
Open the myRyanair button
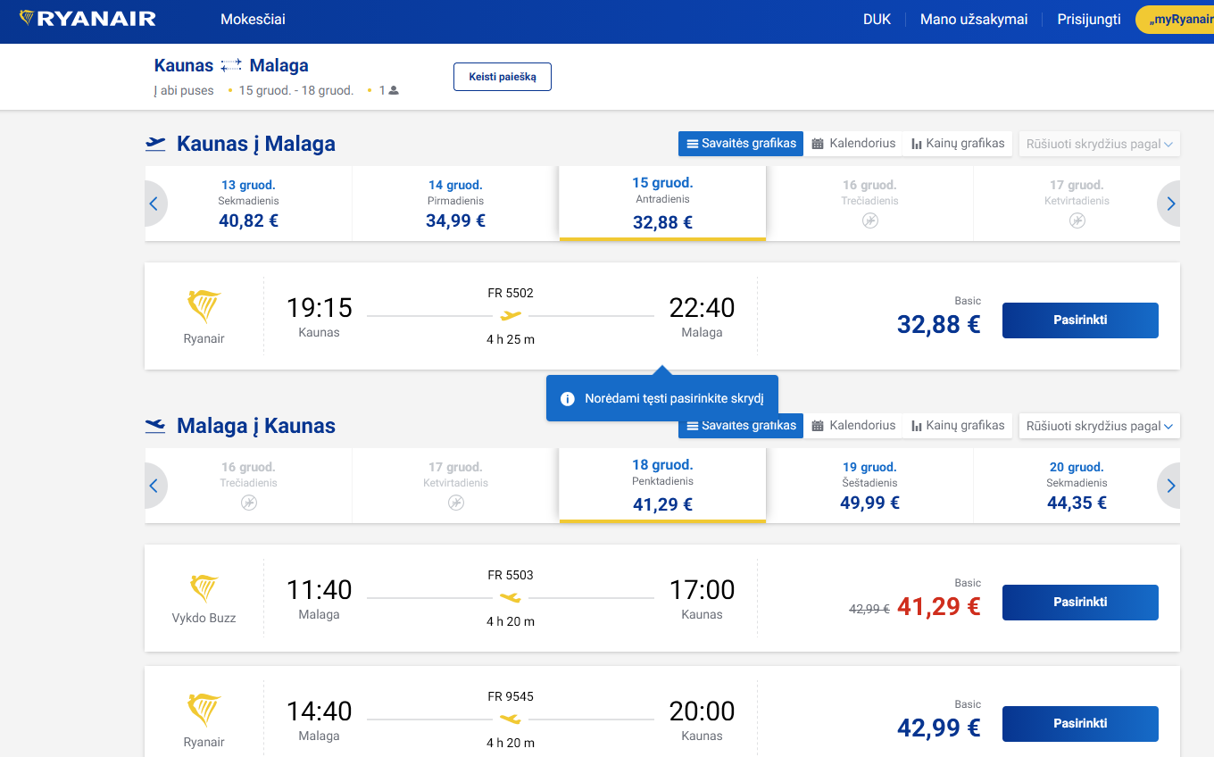(x=1176, y=20)
